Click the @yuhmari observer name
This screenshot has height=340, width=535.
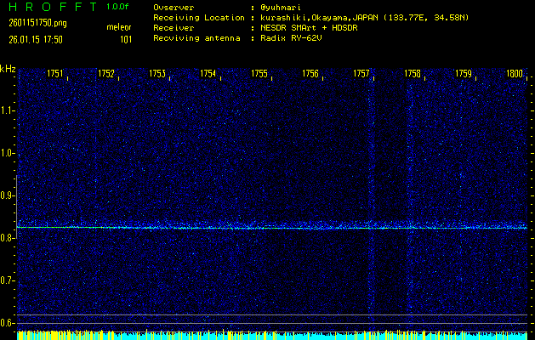click(x=281, y=8)
